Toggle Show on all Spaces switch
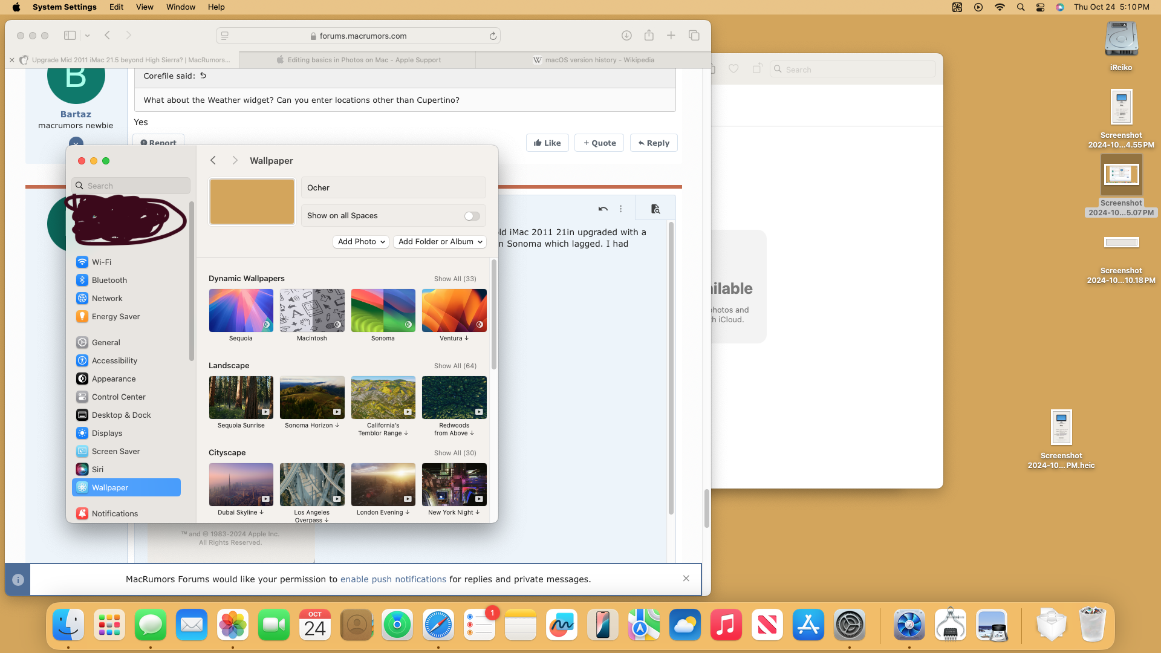1161x653 pixels. click(472, 216)
